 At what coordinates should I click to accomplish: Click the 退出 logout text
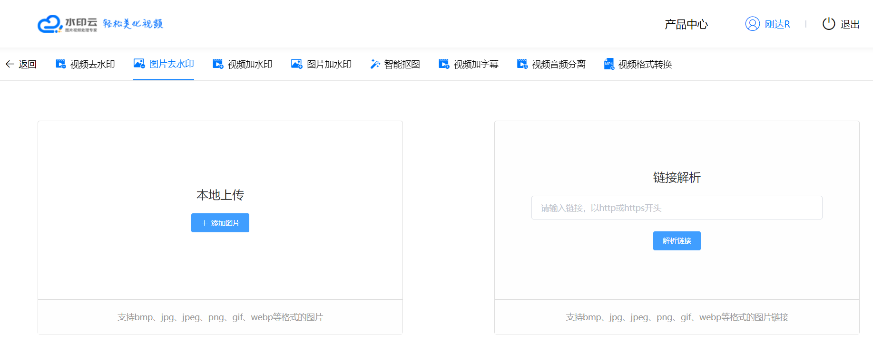850,24
